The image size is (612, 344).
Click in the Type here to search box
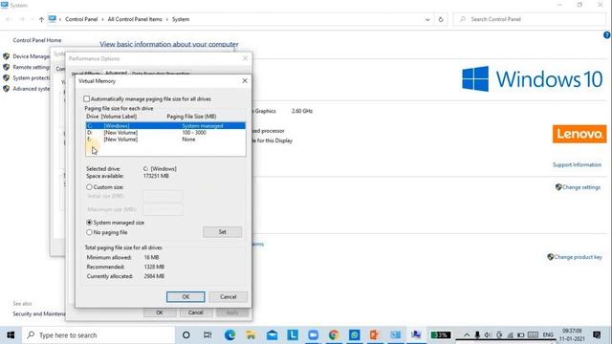tap(98, 335)
